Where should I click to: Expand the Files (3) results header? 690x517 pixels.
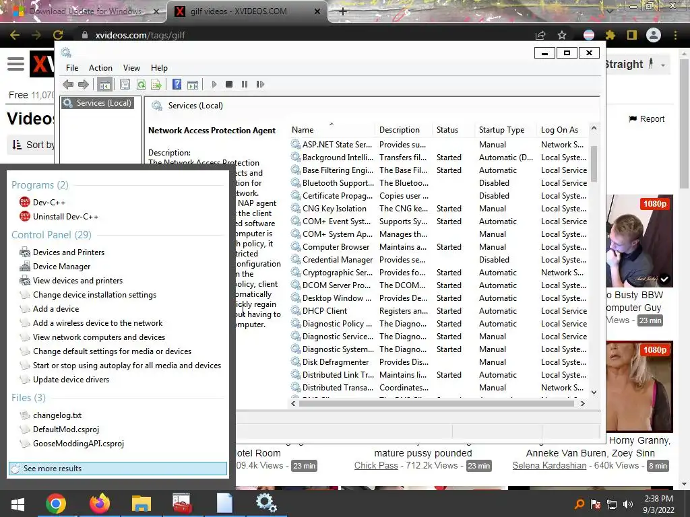point(28,397)
